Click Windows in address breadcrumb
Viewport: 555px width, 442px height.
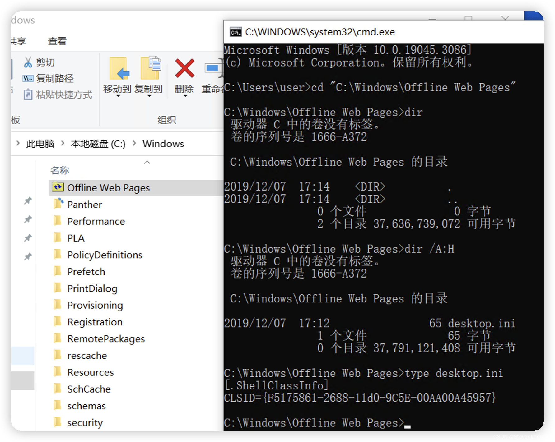163,144
